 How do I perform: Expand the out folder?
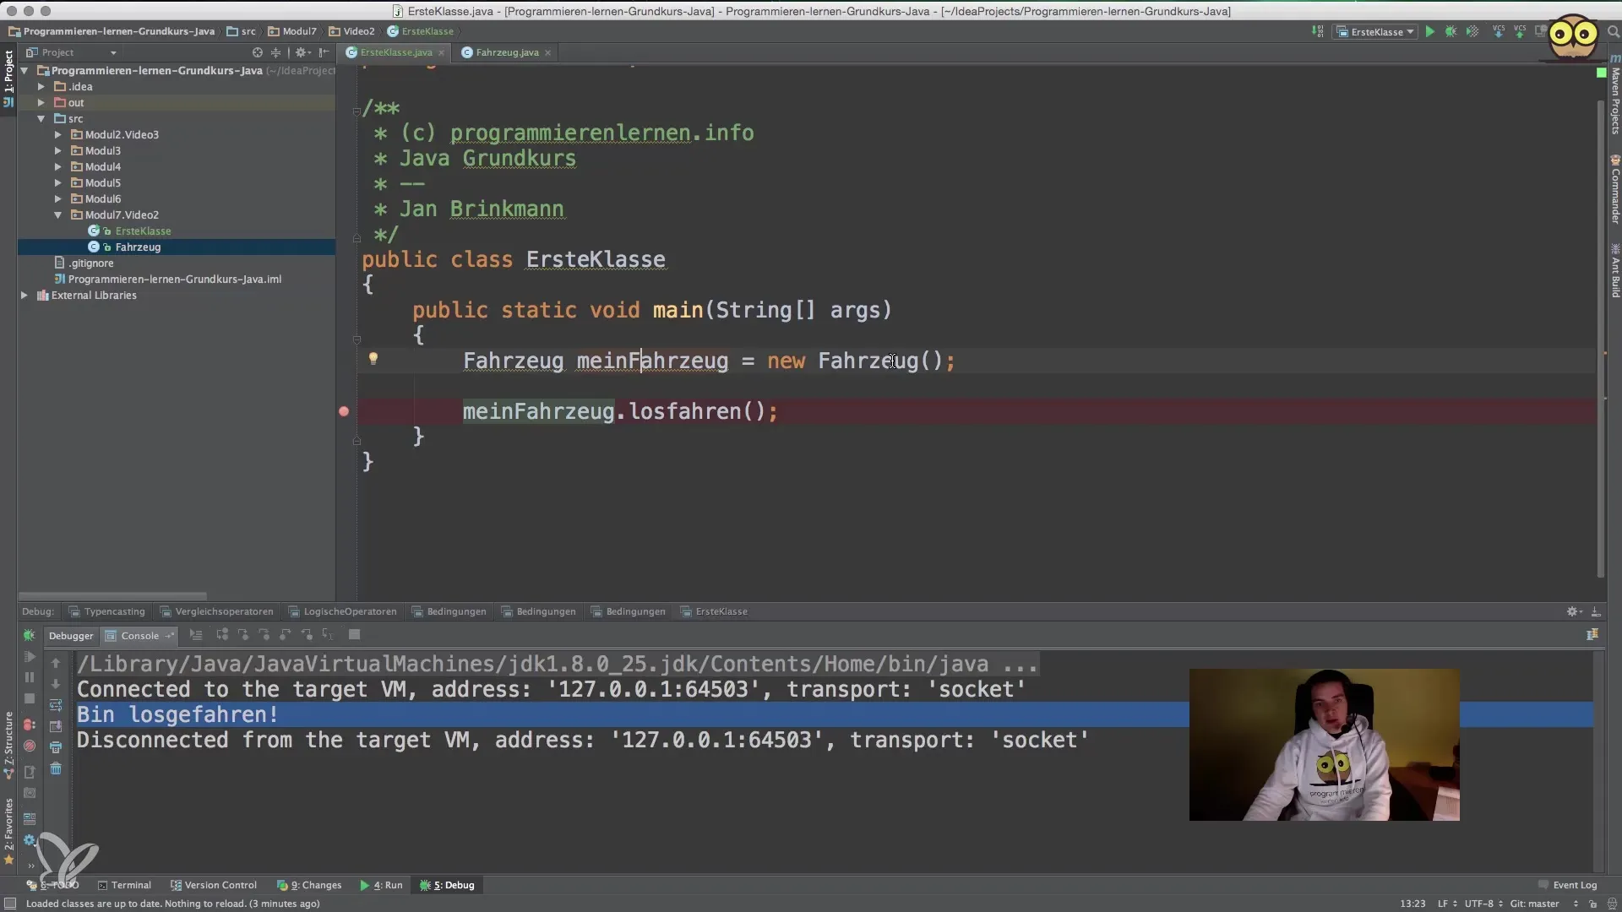(x=41, y=103)
